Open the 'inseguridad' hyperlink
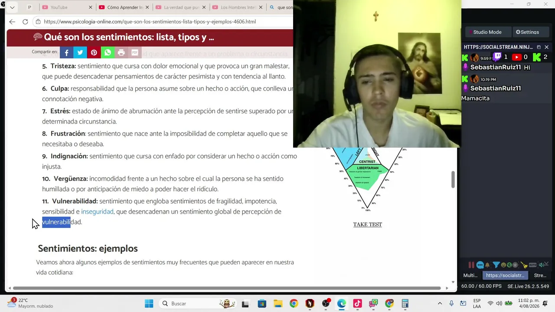Viewport: 555px width, 312px height. click(97, 211)
